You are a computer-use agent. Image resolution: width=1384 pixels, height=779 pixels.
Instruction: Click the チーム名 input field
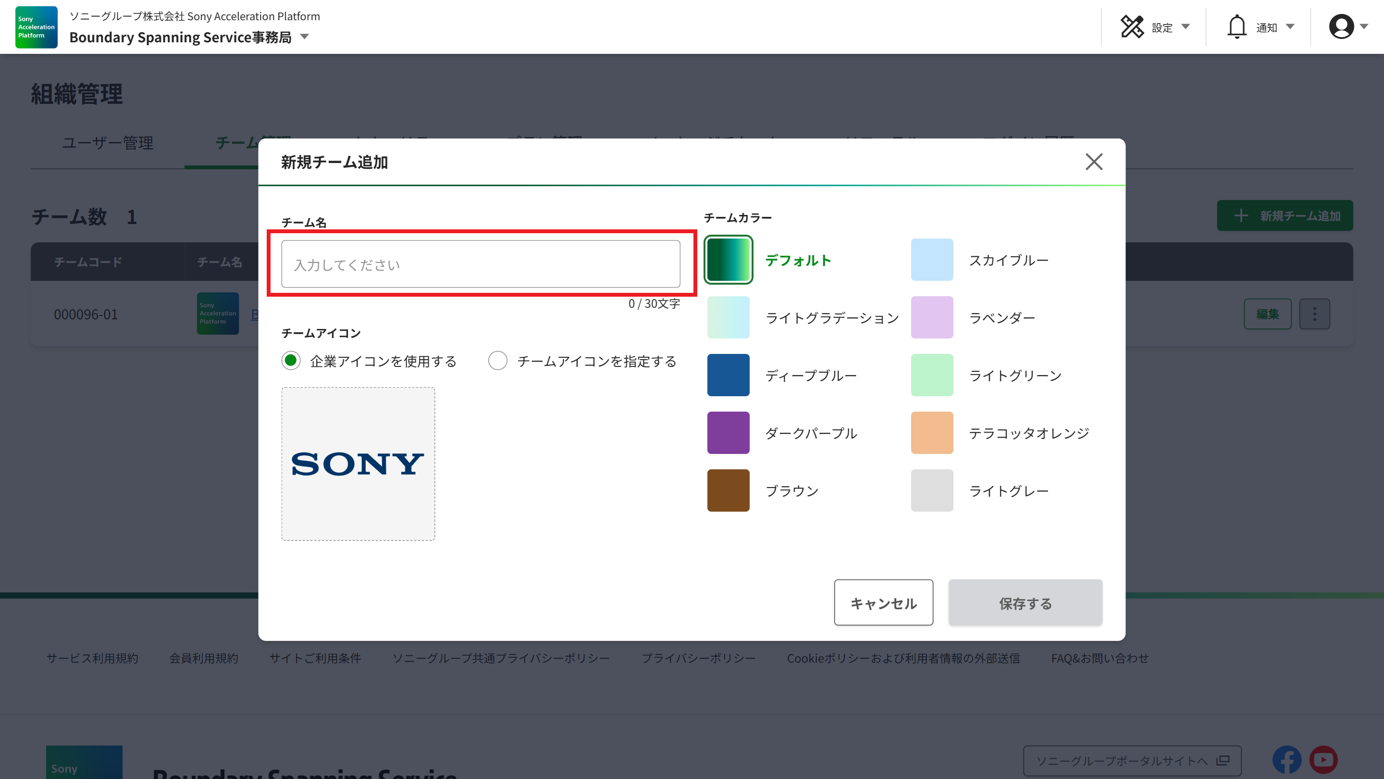482,264
